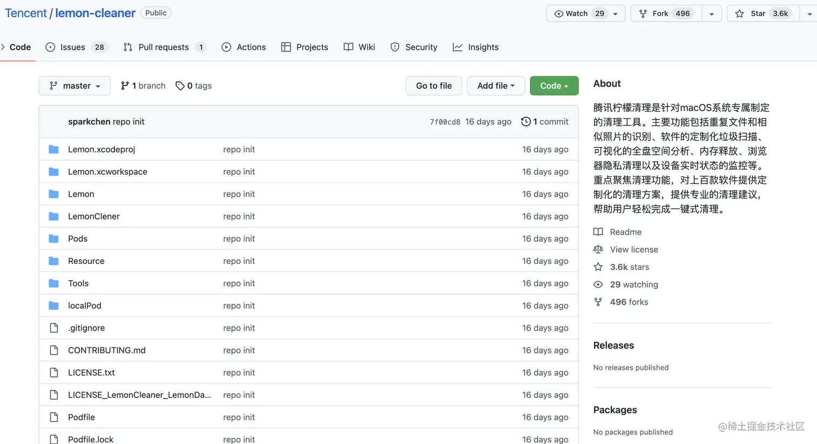The height and width of the screenshot is (444, 817).
Task: Click the eye icon beside 29 watching
Action: (598, 284)
